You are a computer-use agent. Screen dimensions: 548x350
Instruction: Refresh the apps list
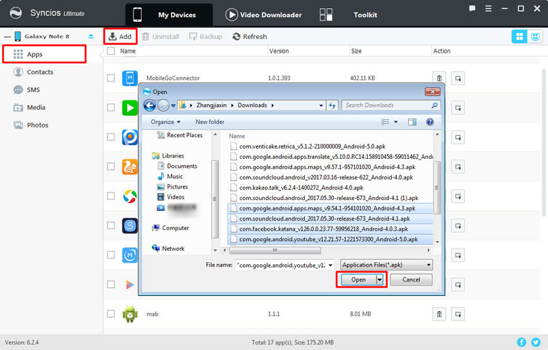(250, 36)
